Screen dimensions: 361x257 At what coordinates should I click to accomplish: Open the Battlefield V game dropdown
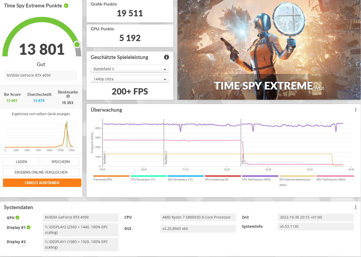pyautogui.click(x=130, y=69)
